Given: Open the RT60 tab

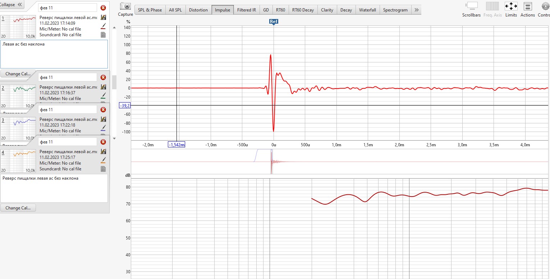Looking at the screenshot, I should pos(281,10).
